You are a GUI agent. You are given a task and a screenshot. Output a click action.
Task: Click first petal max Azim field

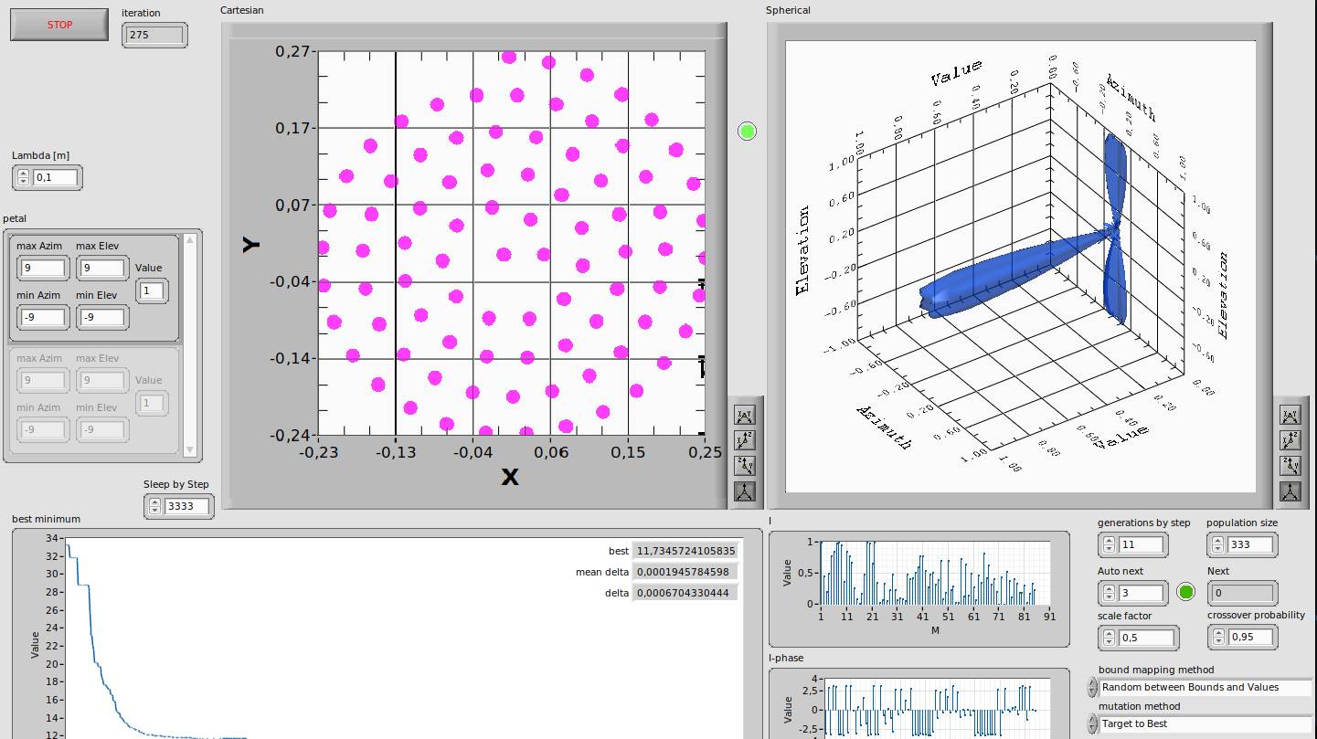tap(43, 268)
